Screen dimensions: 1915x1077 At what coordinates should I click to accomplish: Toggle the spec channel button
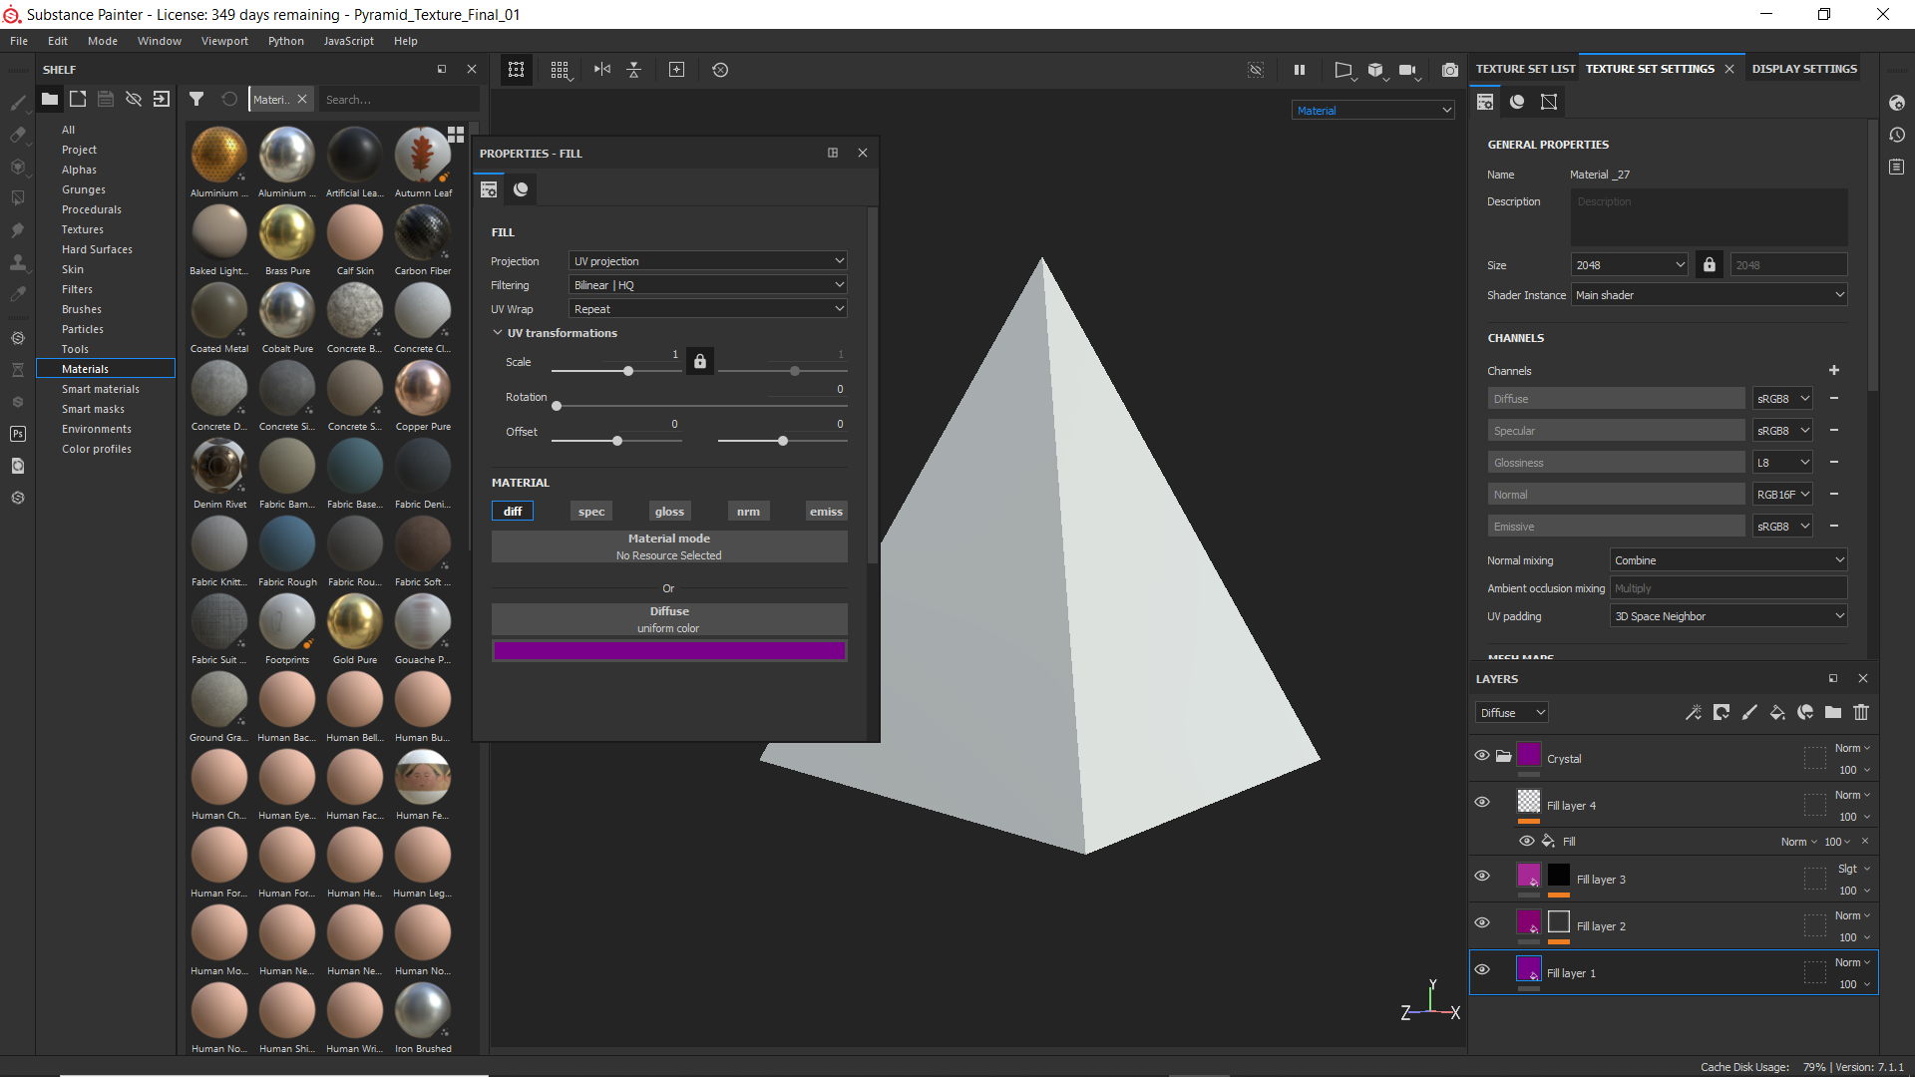pos(591,511)
